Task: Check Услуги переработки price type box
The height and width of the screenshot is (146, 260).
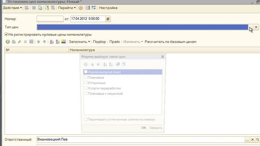Action: 86,88
